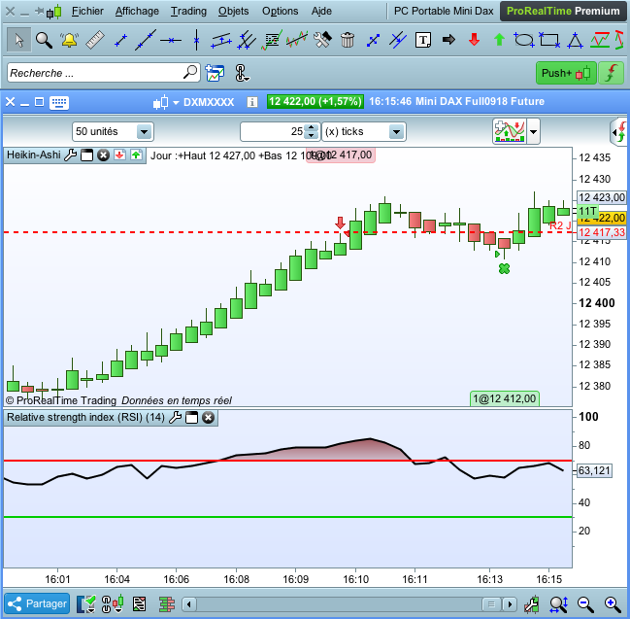Open the hammer and wrench object tools
This screenshot has width=630, height=619.
[x=322, y=40]
